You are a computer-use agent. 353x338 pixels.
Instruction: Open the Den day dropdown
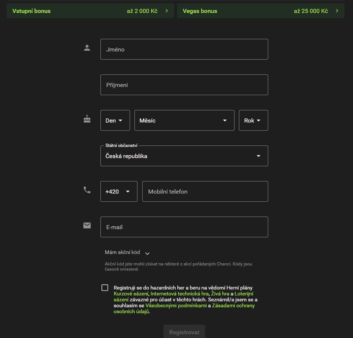point(115,120)
